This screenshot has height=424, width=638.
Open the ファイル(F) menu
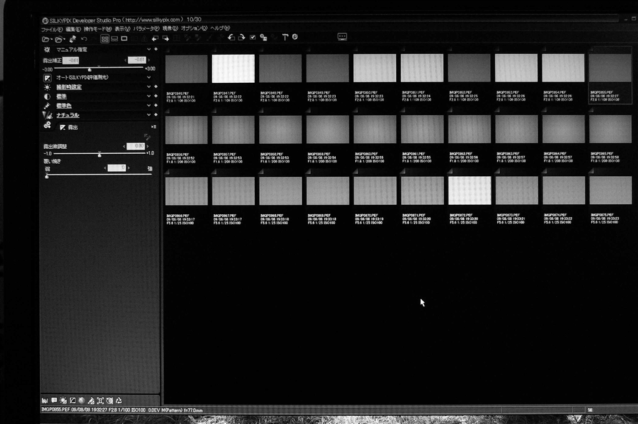point(52,29)
